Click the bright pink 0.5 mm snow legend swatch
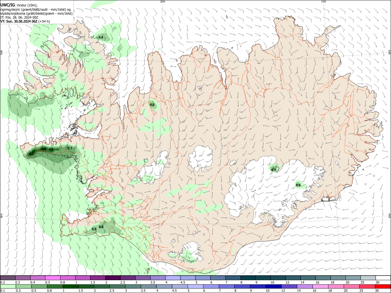 [53, 278]
